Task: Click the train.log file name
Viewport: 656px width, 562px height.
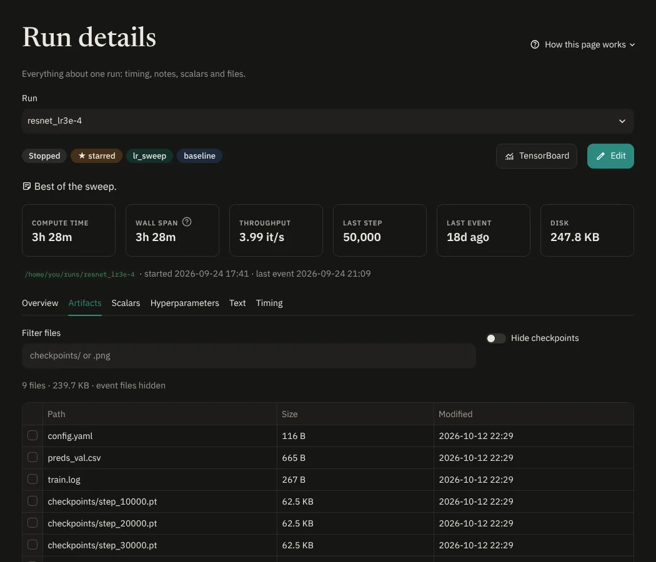Action: (64, 480)
